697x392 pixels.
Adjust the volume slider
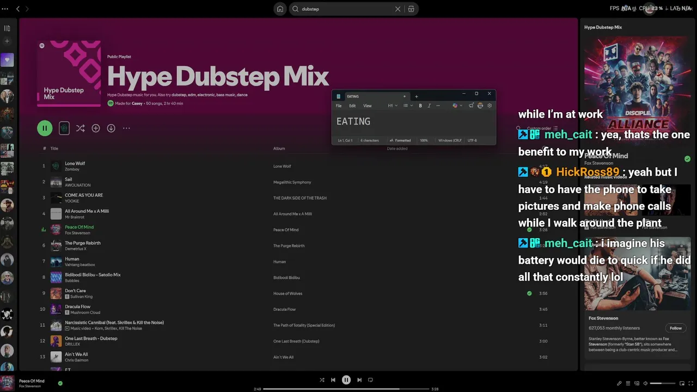(x=663, y=383)
